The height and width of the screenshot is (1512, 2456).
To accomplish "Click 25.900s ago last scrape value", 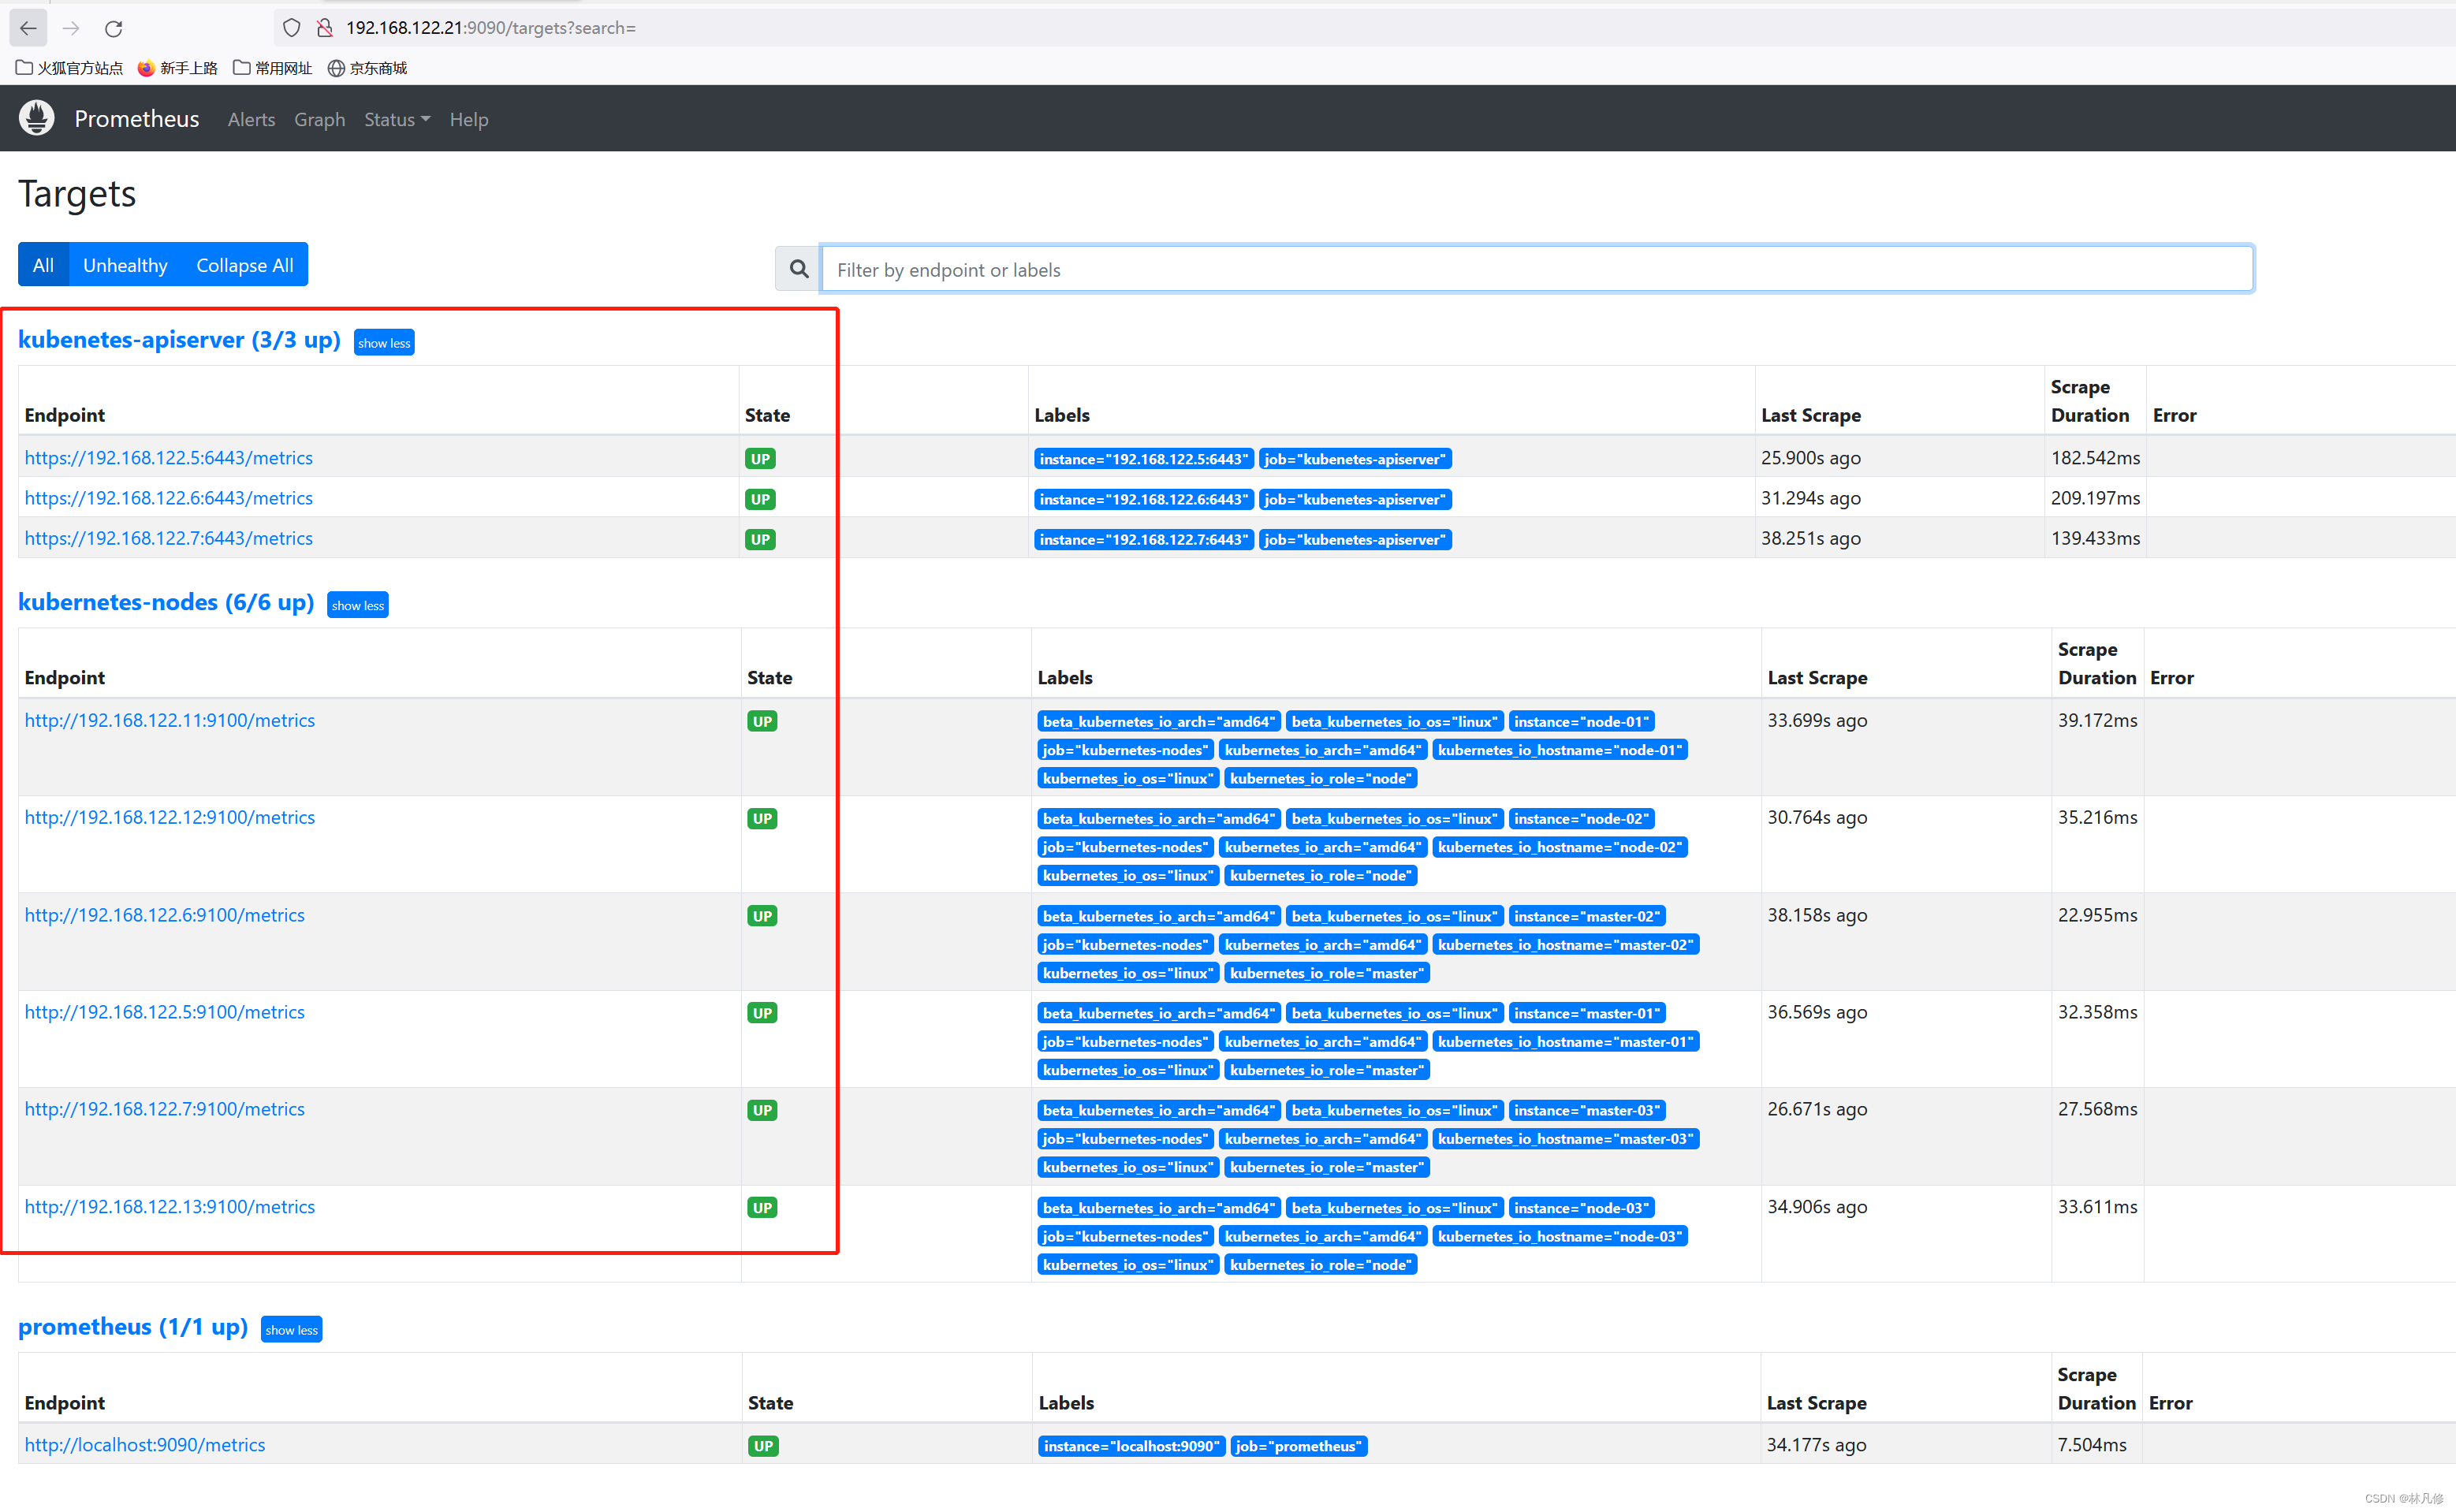I will [x=1811, y=457].
